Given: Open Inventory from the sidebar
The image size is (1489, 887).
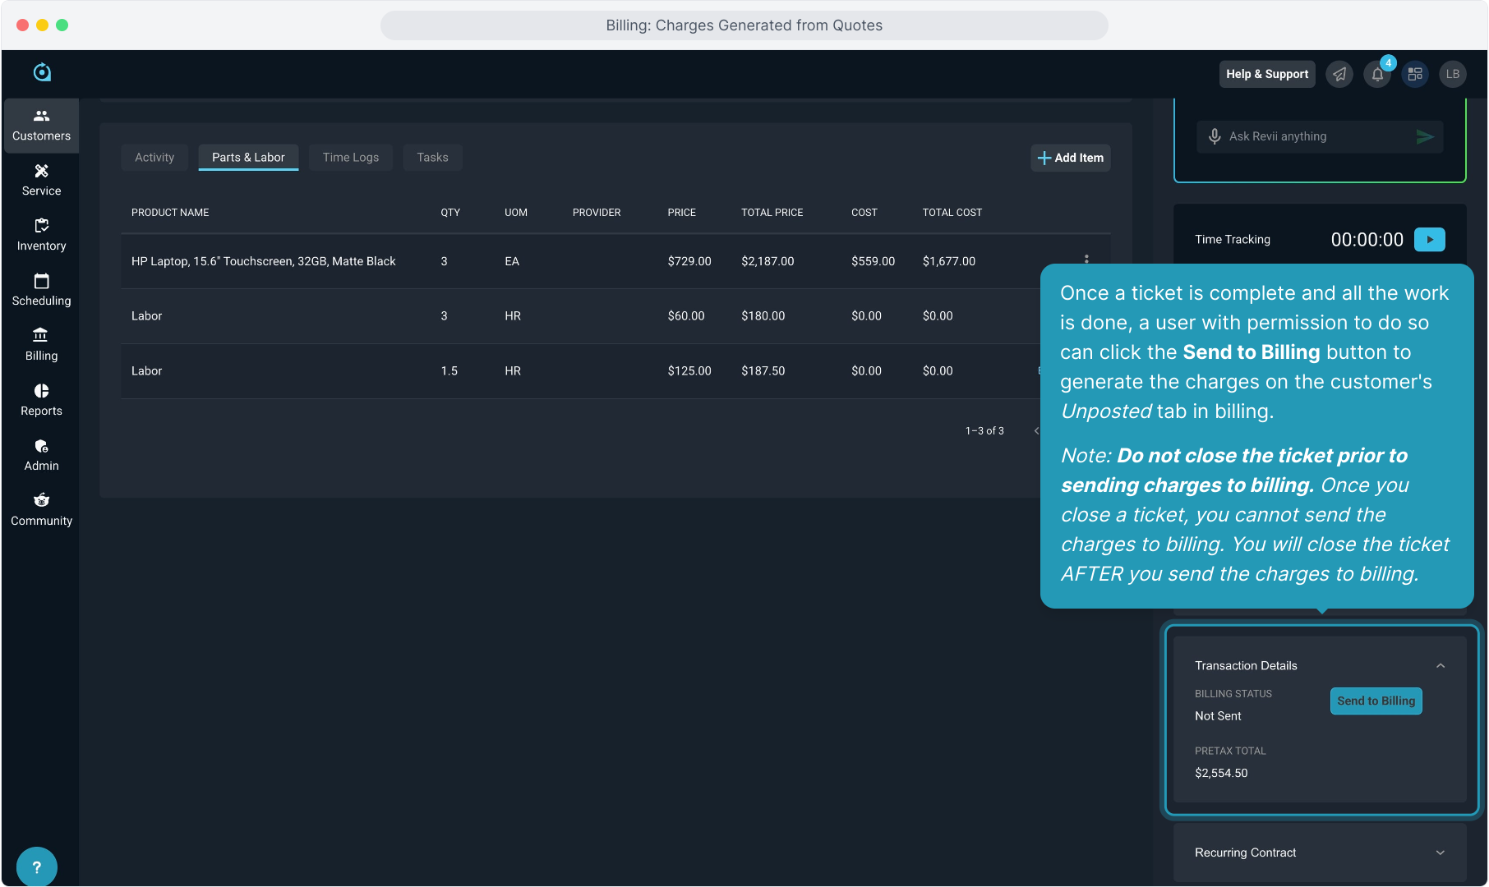Looking at the screenshot, I should [41, 236].
